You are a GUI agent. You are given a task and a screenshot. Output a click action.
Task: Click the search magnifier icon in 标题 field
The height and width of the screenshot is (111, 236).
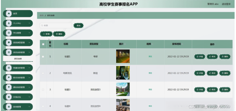pos(42,25)
